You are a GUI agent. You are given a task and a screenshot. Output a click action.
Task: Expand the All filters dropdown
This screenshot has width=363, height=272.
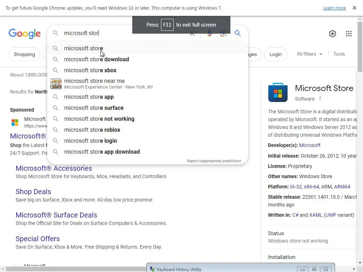309,54
